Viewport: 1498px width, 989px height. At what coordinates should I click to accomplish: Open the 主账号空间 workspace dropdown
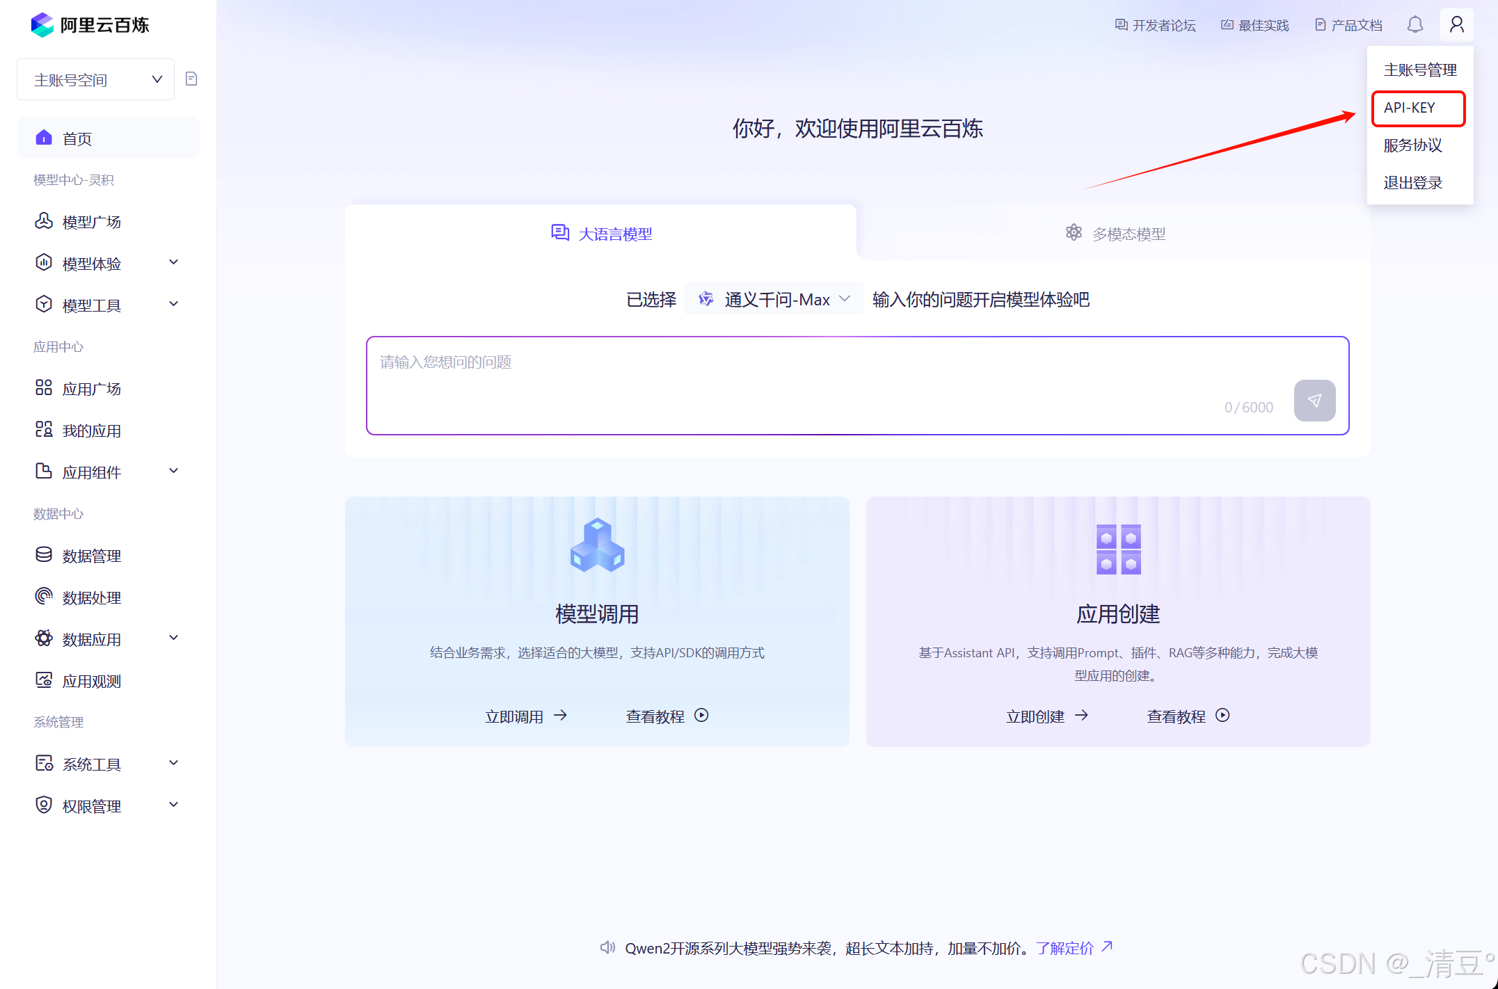pyautogui.click(x=95, y=80)
